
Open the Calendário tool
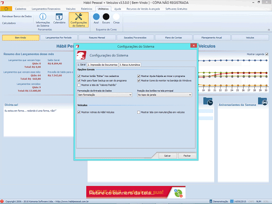[x=59, y=18]
